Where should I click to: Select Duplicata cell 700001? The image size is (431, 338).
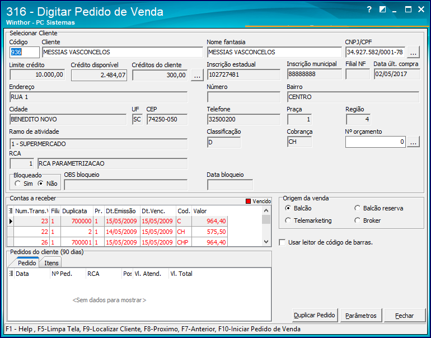point(77,242)
